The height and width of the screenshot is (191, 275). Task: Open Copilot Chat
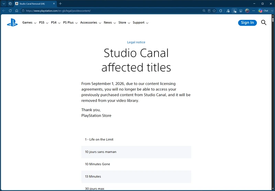coord(263,11)
